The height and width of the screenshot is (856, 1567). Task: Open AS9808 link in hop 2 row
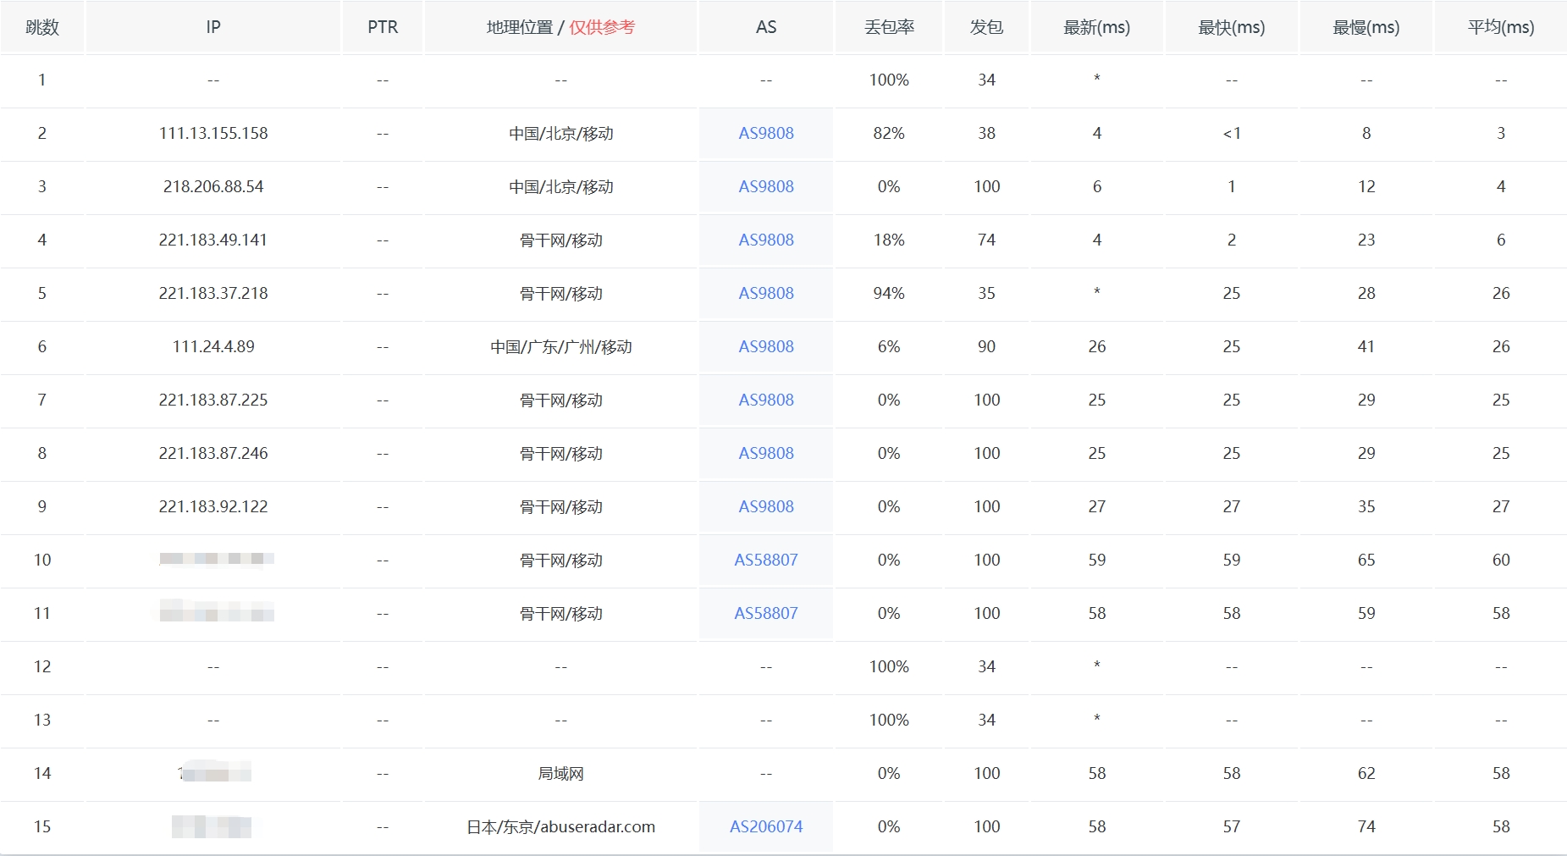pyautogui.click(x=765, y=133)
